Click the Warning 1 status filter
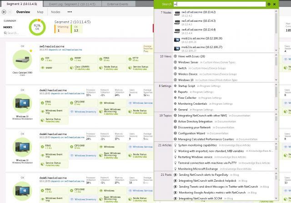Viewport: 291px width, 203px height. point(62,29)
